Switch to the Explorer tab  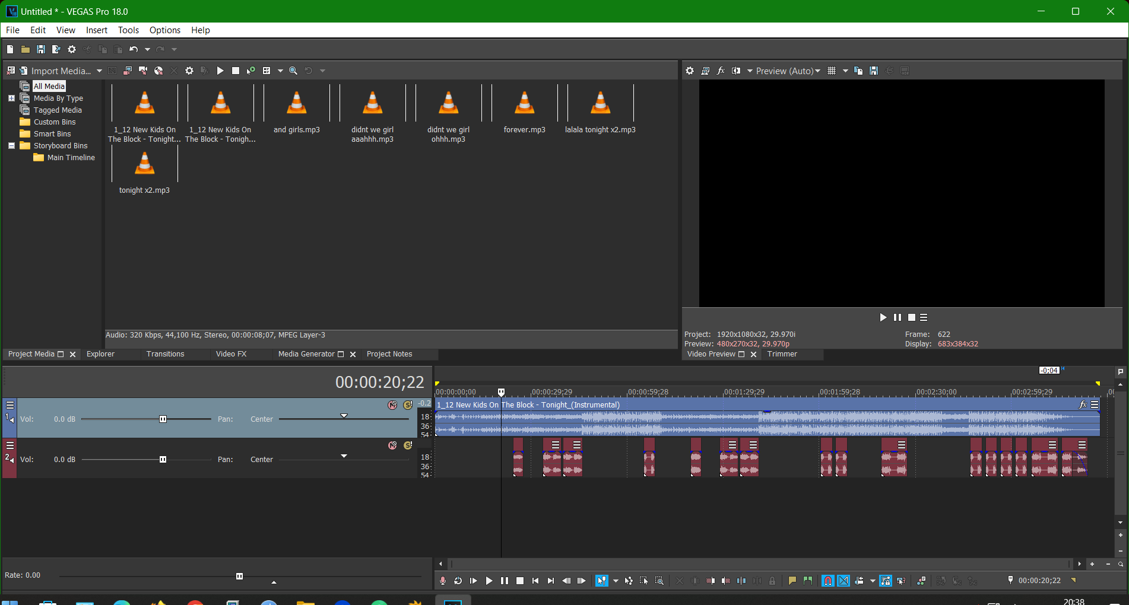[x=100, y=354]
